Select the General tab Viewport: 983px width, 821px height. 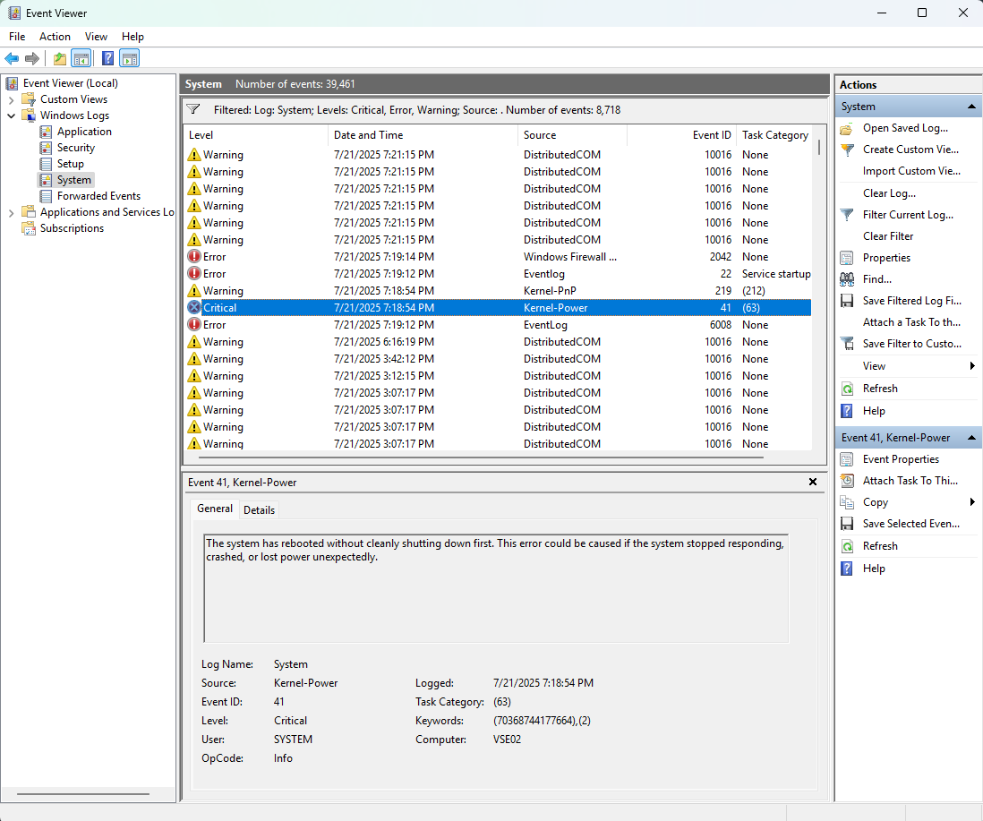(214, 509)
